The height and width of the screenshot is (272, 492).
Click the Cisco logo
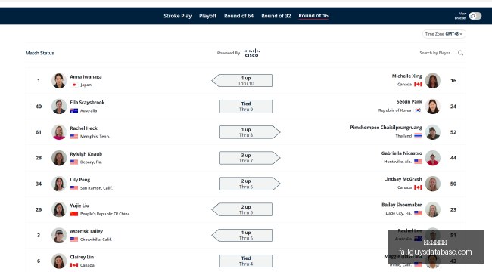pyautogui.click(x=251, y=53)
